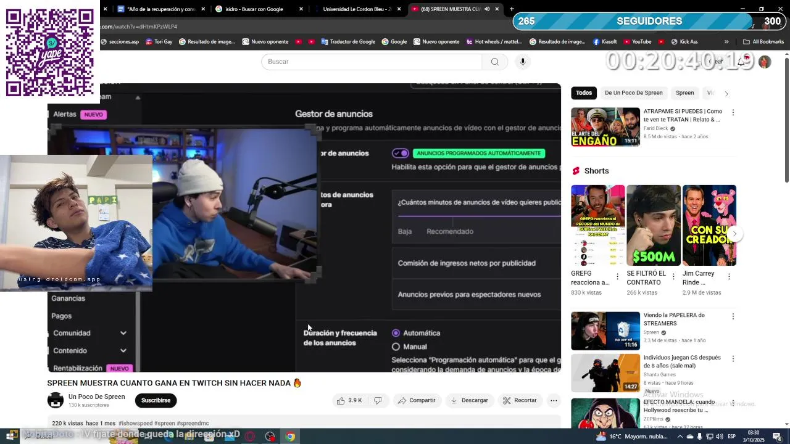Show next Shorts with arrow button
The image size is (790, 444).
734,234
